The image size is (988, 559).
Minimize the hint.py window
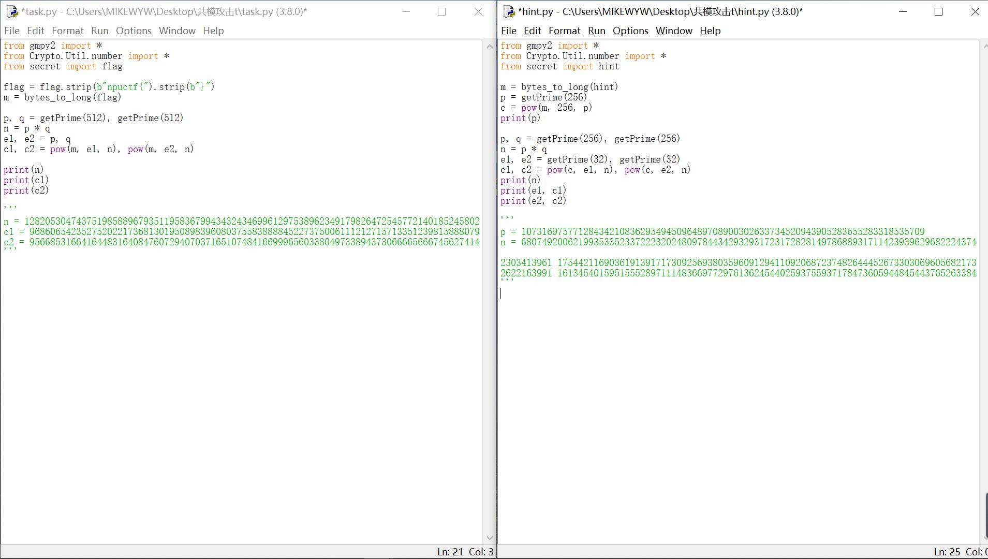[x=903, y=11]
